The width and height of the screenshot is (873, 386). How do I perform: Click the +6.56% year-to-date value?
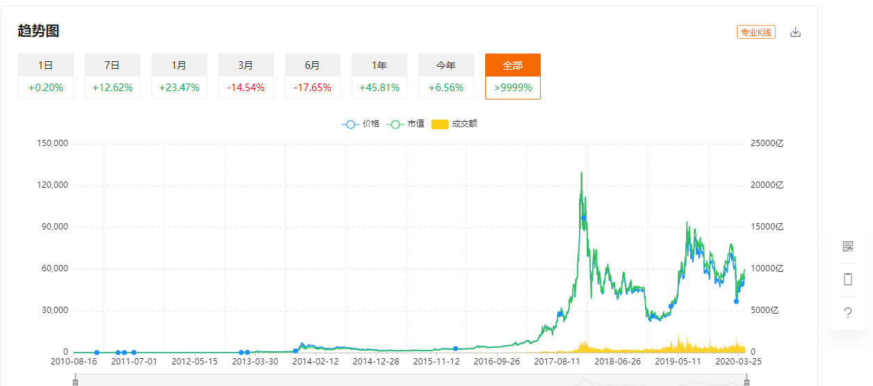pos(446,88)
